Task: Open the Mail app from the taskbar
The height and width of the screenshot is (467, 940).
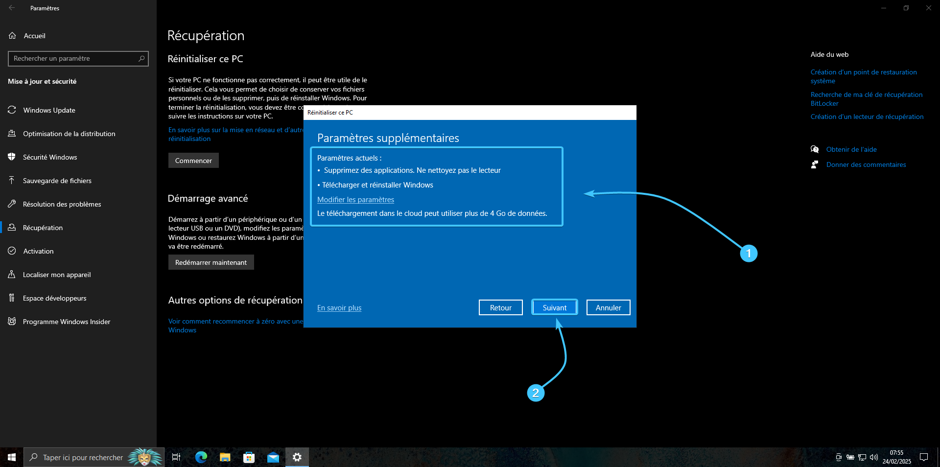Action: [273, 457]
